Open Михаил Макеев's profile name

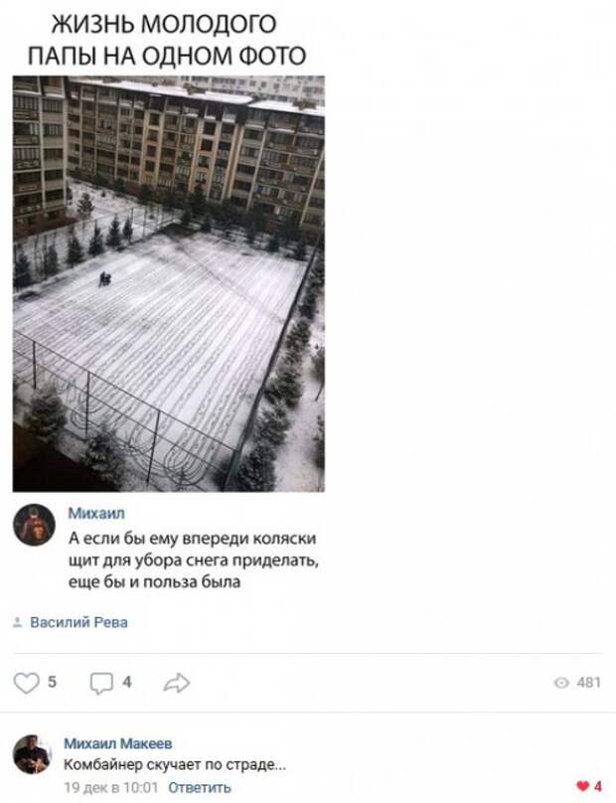118,743
